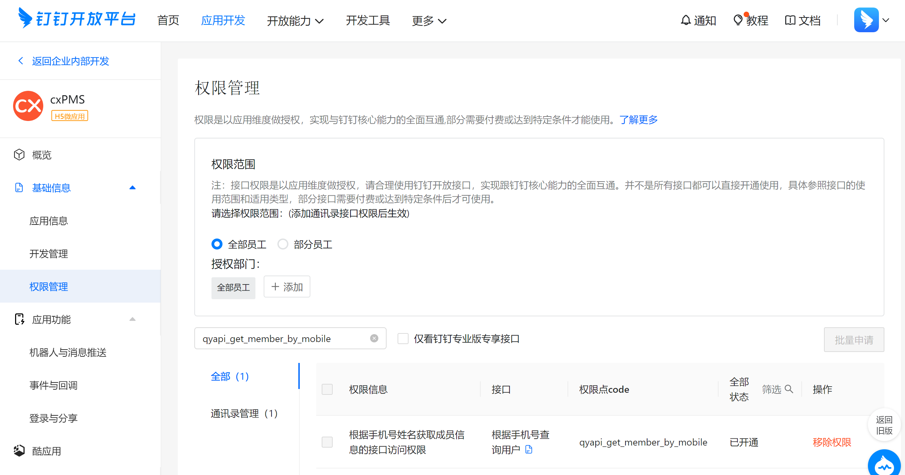The image size is (905, 475).
Task: Go to 首页 in top navigation
Action: (168, 20)
